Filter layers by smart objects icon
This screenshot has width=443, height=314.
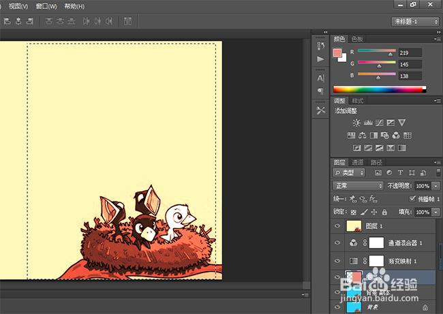coord(423,172)
